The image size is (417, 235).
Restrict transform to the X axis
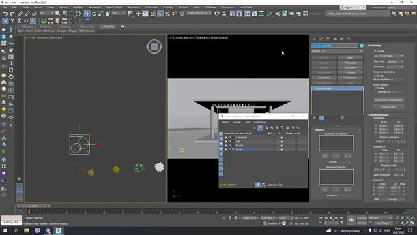point(5,21)
